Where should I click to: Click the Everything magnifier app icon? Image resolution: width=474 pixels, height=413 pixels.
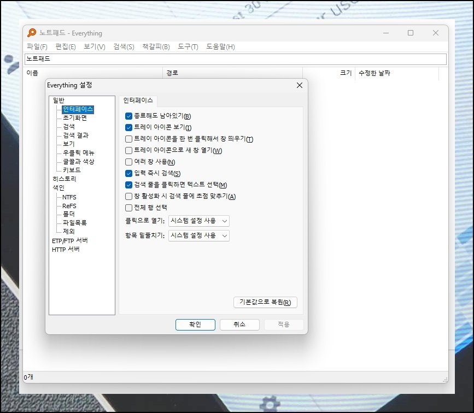(32, 33)
